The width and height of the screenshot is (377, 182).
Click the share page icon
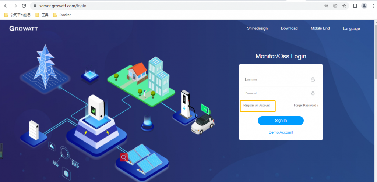pos(335,6)
